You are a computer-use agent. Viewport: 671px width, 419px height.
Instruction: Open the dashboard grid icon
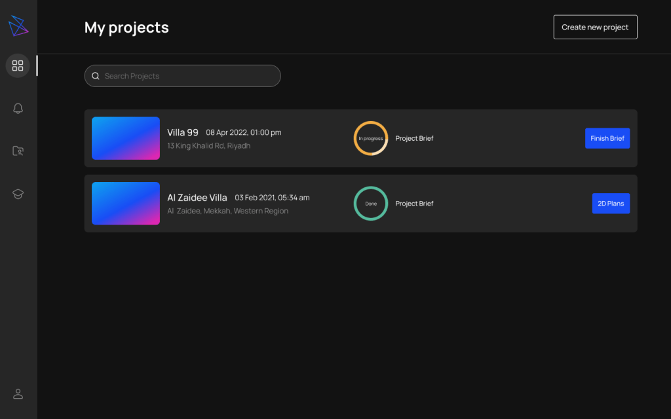coord(18,65)
